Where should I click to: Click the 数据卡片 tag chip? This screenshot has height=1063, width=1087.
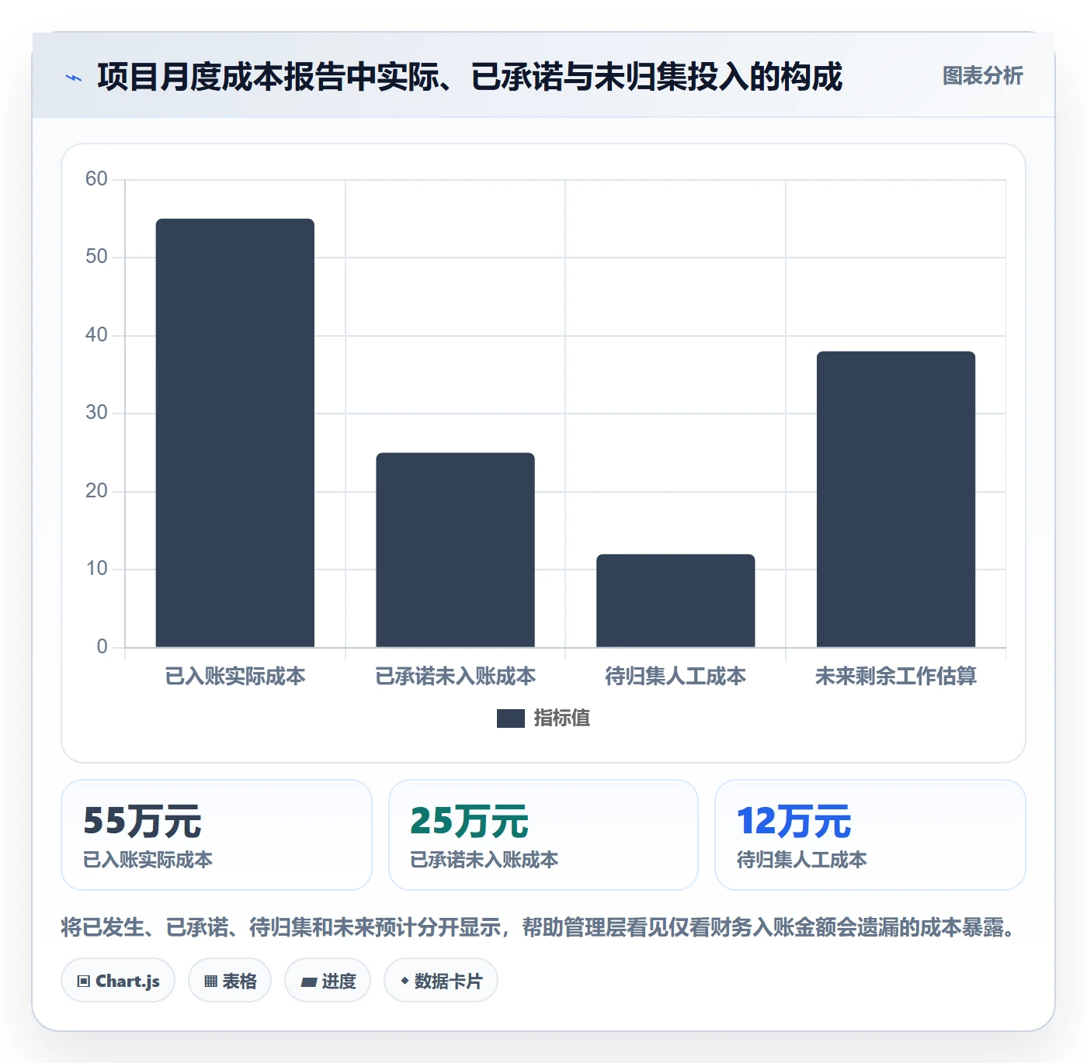[441, 981]
